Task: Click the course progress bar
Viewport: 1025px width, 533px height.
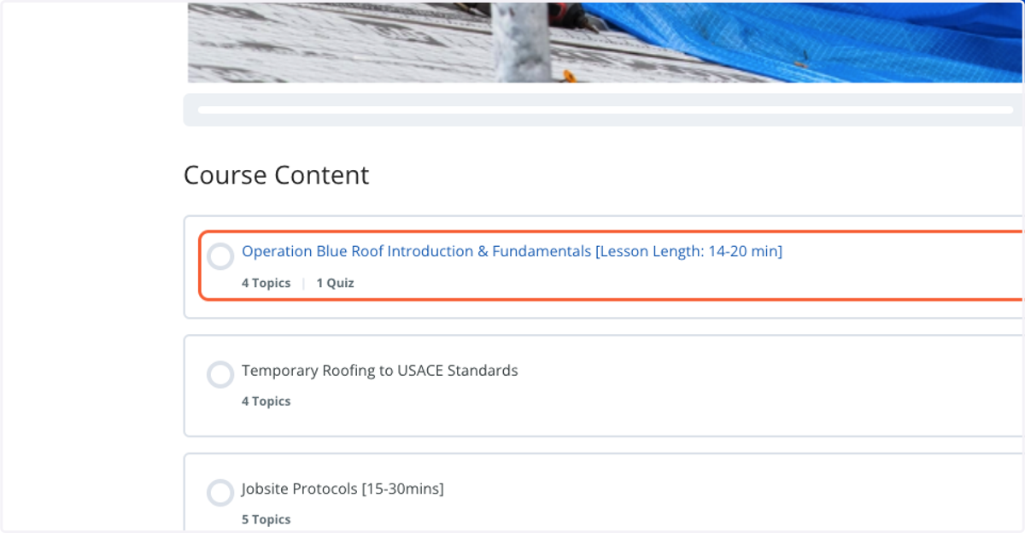Action: coord(605,109)
